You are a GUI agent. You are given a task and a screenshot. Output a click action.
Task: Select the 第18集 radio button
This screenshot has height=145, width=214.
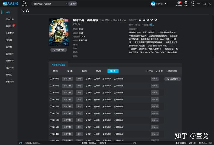click(51, 106)
